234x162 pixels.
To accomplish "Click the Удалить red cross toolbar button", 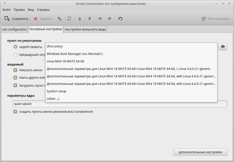I will point(43,19).
